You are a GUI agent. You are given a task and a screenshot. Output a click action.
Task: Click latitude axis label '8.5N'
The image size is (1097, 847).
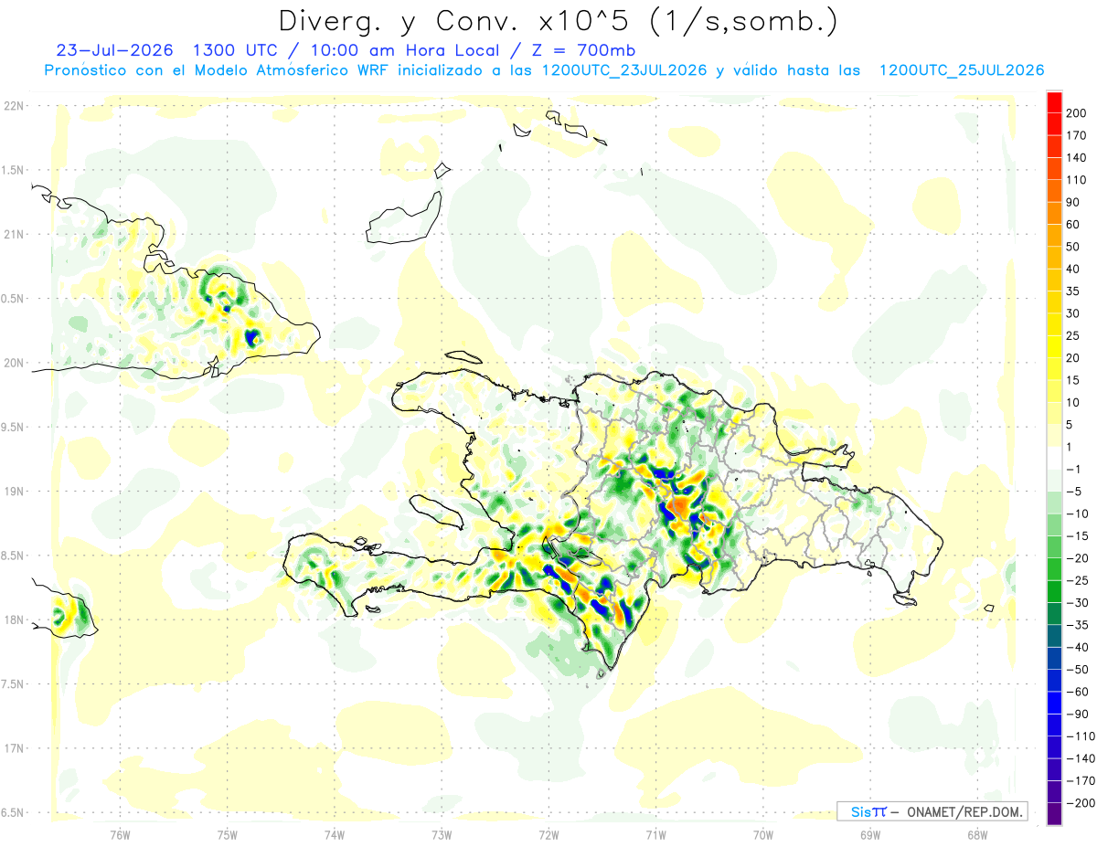click(x=14, y=556)
